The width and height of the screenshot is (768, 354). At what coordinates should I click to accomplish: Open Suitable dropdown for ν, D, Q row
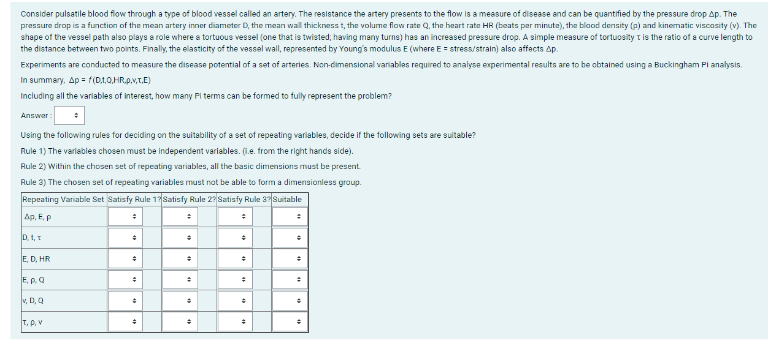290,301
